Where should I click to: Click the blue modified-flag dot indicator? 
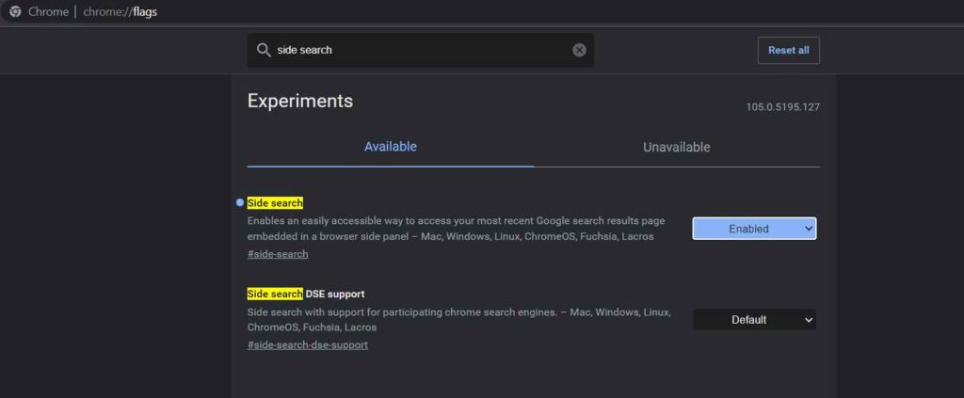(240, 202)
